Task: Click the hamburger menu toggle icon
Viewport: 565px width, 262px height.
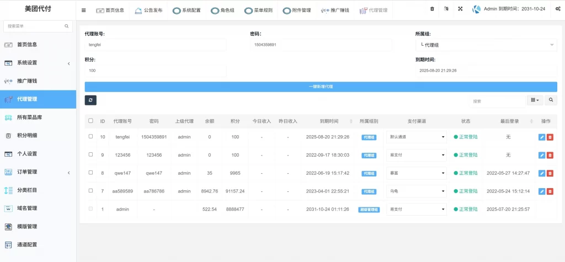Action: click(x=83, y=10)
